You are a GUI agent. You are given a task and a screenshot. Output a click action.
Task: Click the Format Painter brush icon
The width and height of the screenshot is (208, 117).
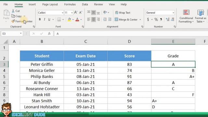[13, 21]
